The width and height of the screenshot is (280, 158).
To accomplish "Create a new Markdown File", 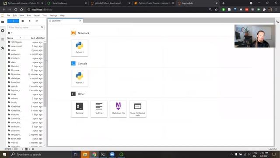I will (x=118, y=109).
